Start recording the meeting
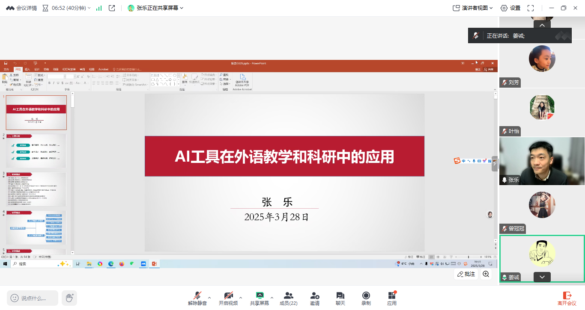Screen dimensions: 585x310 tap(366, 298)
